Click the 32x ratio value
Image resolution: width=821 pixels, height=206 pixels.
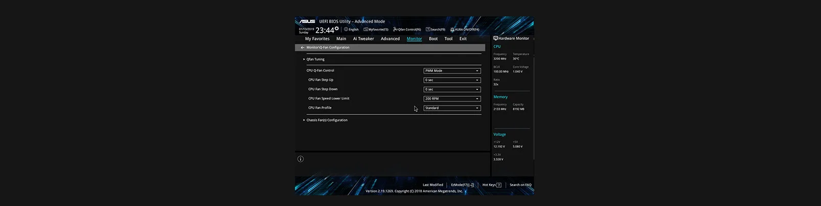coord(496,84)
